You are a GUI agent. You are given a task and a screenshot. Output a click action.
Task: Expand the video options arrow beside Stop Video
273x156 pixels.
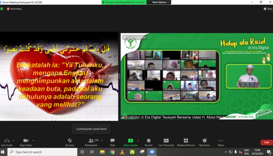[34, 140]
